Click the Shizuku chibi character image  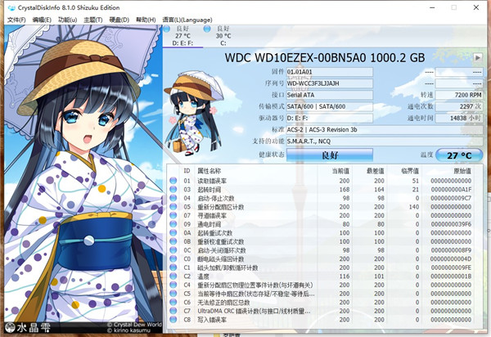(196, 113)
